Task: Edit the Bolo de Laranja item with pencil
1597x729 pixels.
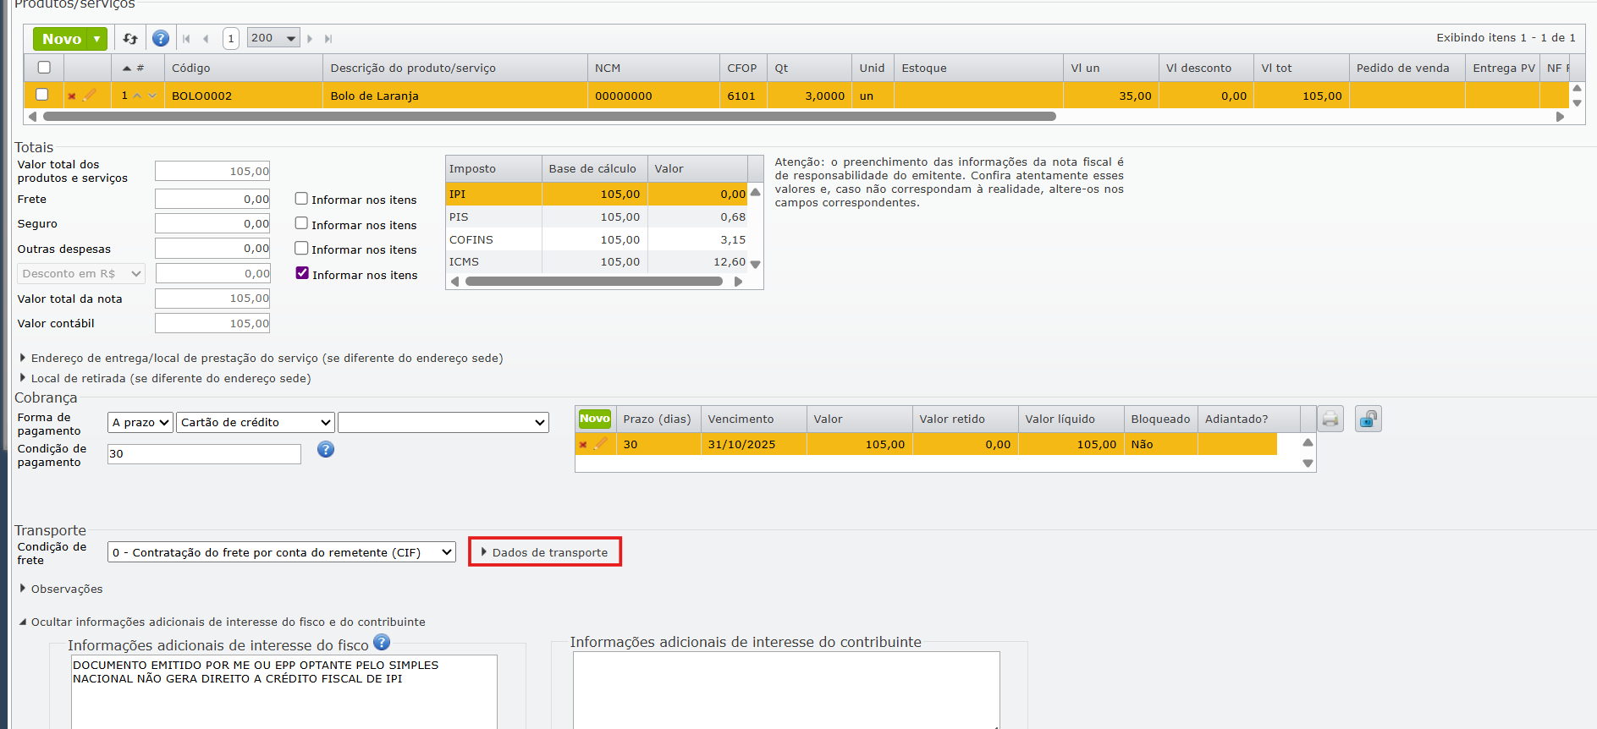Action: (x=90, y=96)
